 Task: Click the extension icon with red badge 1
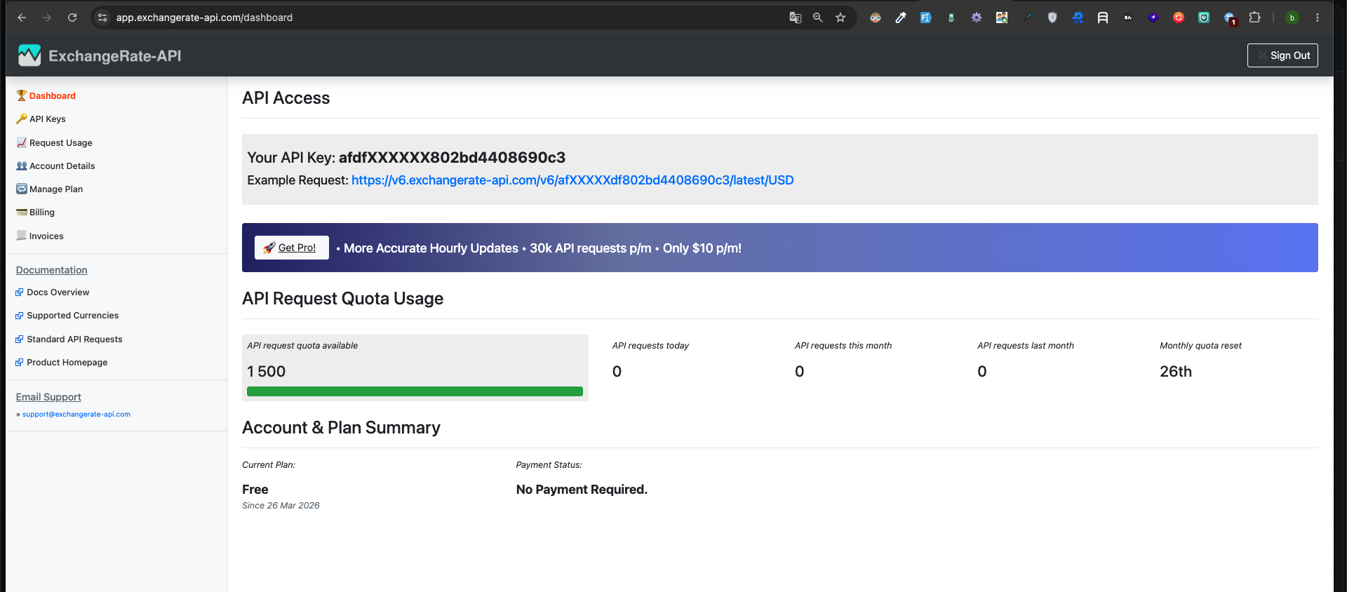click(1230, 18)
